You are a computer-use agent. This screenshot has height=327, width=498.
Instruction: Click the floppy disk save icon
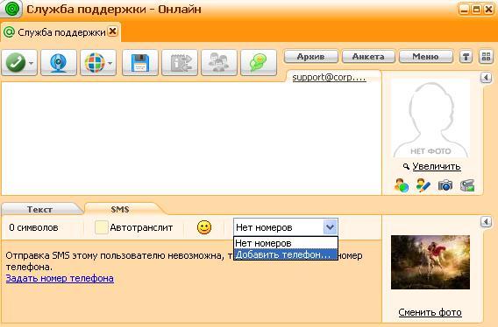click(140, 62)
